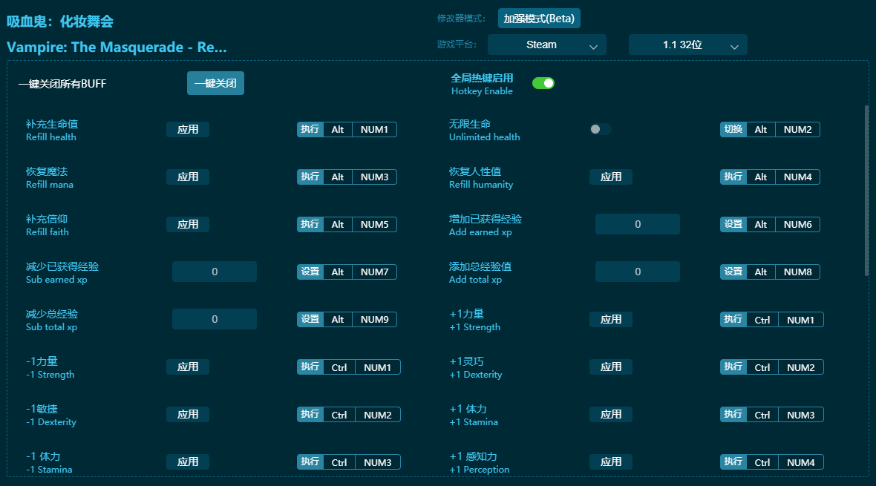
Task: Click the NUM3 key of Refill mana hotkey
Action: tap(374, 177)
